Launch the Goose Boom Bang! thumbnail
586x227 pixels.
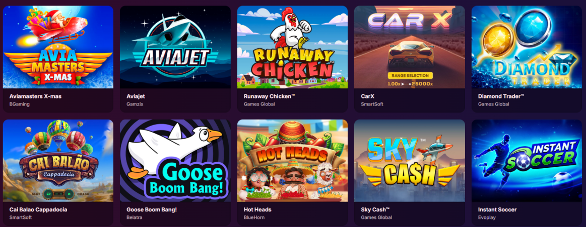(x=175, y=161)
